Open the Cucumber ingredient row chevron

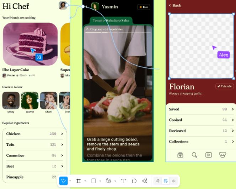pyautogui.click(x=62, y=155)
